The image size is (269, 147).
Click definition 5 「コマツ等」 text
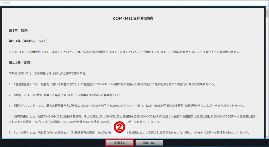(x=129, y=133)
